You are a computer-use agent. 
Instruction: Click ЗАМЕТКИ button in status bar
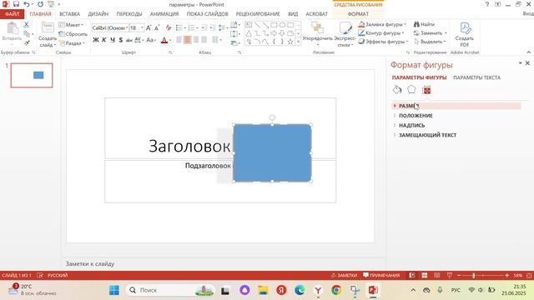click(x=345, y=275)
